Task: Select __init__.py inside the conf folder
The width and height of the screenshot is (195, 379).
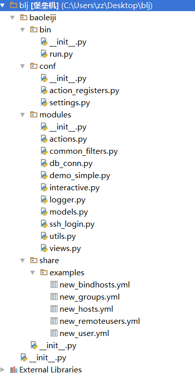Action: (68, 78)
